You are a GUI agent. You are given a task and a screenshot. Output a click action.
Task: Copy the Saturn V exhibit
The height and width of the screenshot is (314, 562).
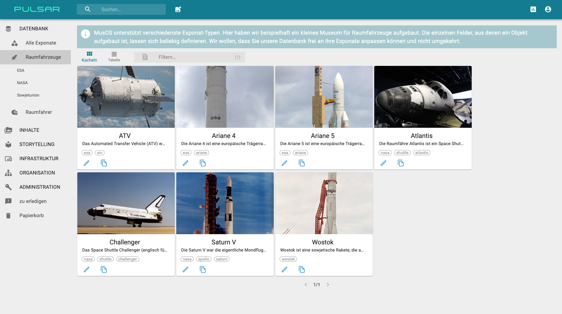click(203, 269)
